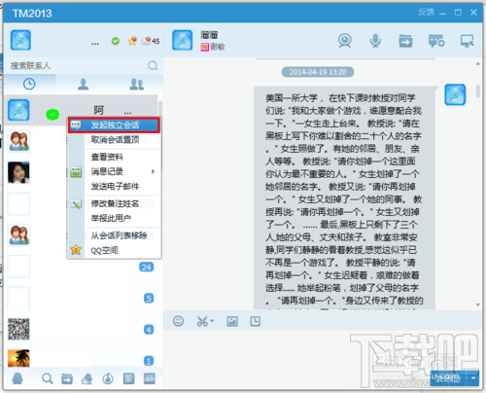Screen dimensions: 486x393
Task: Expand the screenshot options arrow next to scissors
Action: click(x=212, y=321)
